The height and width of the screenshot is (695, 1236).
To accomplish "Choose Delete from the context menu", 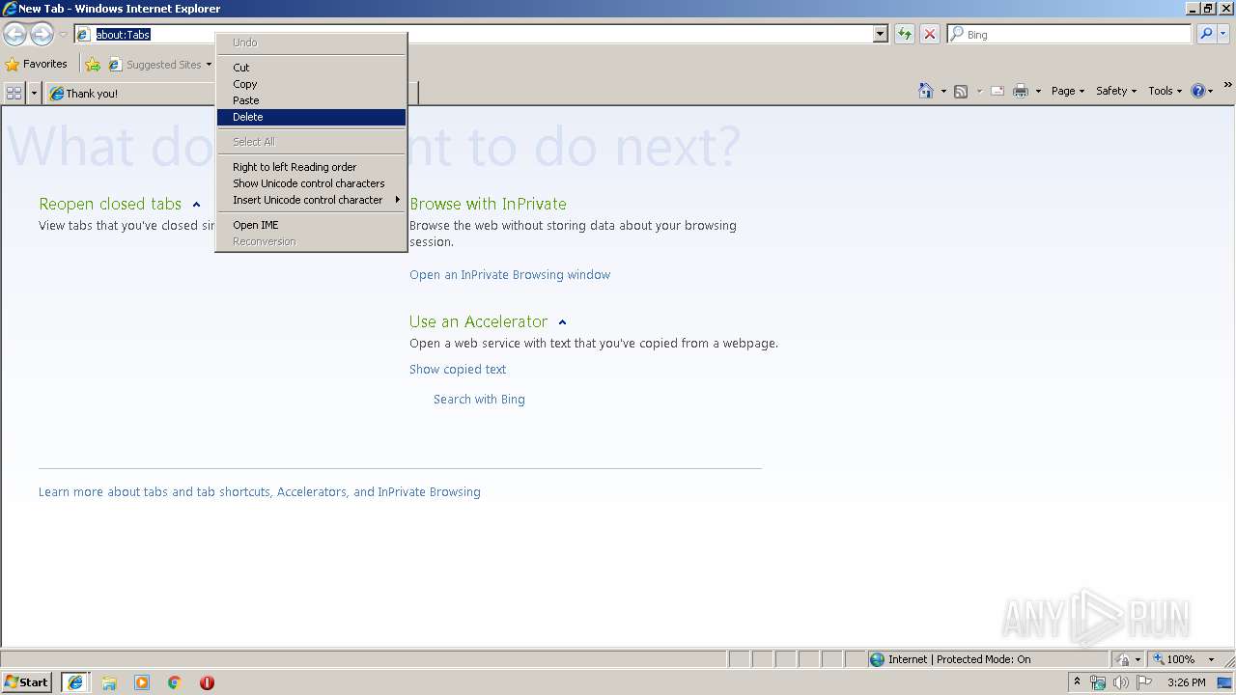I will pyautogui.click(x=311, y=117).
